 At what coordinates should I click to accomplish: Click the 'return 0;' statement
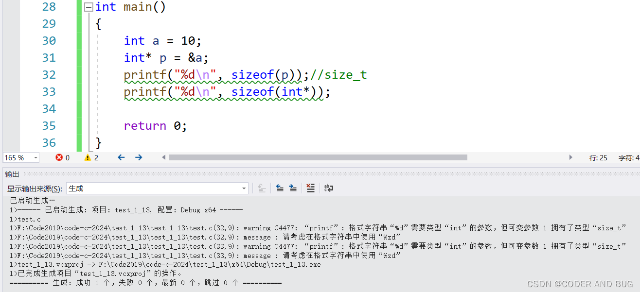click(x=156, y=126)
